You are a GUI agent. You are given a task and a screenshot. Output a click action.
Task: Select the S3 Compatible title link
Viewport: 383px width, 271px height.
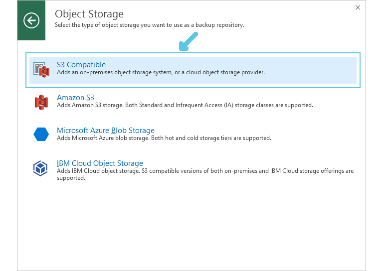(x=81, y=65)
